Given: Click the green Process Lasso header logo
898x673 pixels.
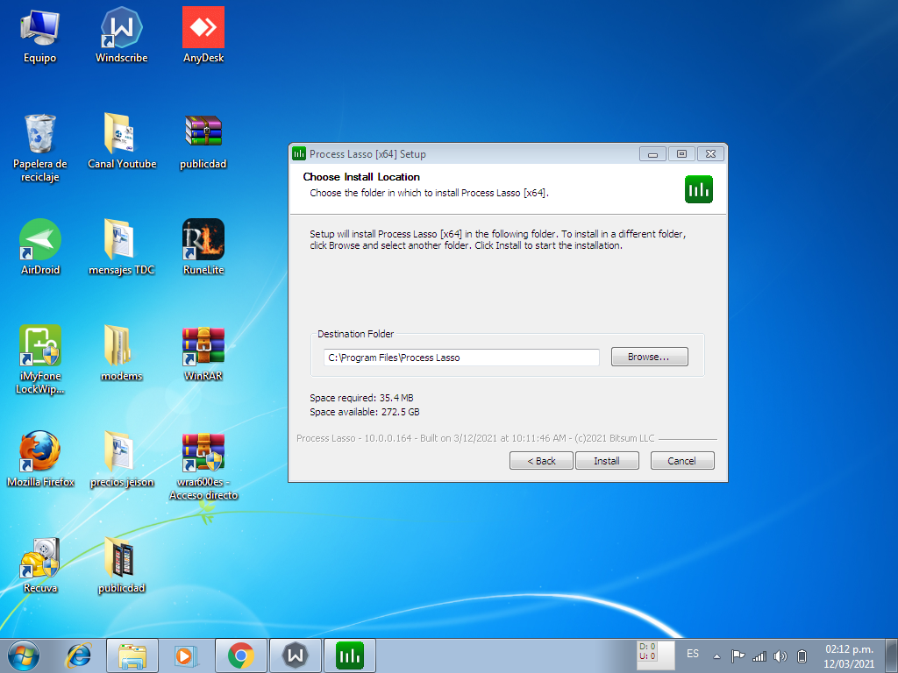Looking at the screenshot, I should (699, 189).
